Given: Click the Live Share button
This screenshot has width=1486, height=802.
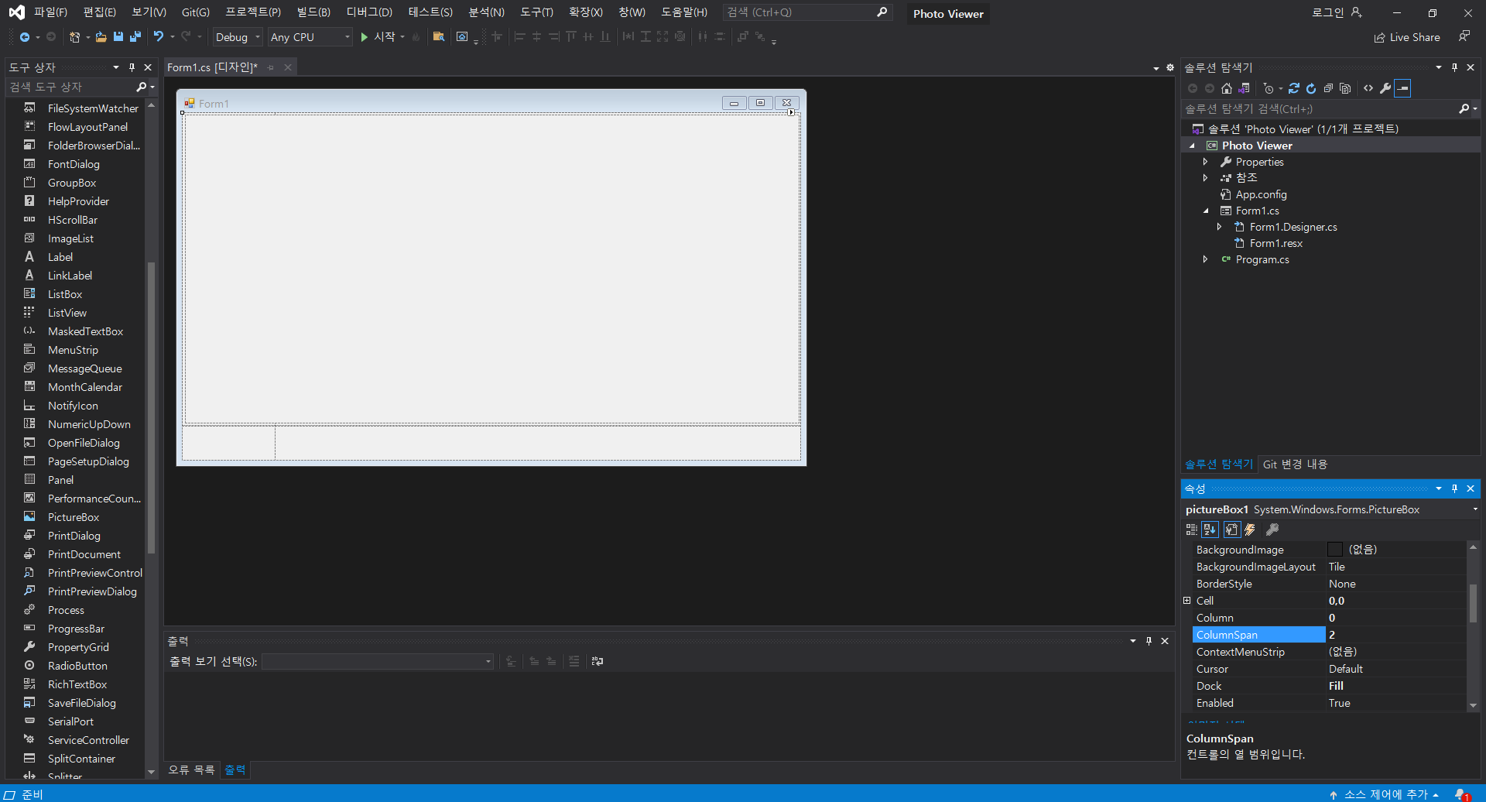Looking at the screenshot, I should (1407, 37).
